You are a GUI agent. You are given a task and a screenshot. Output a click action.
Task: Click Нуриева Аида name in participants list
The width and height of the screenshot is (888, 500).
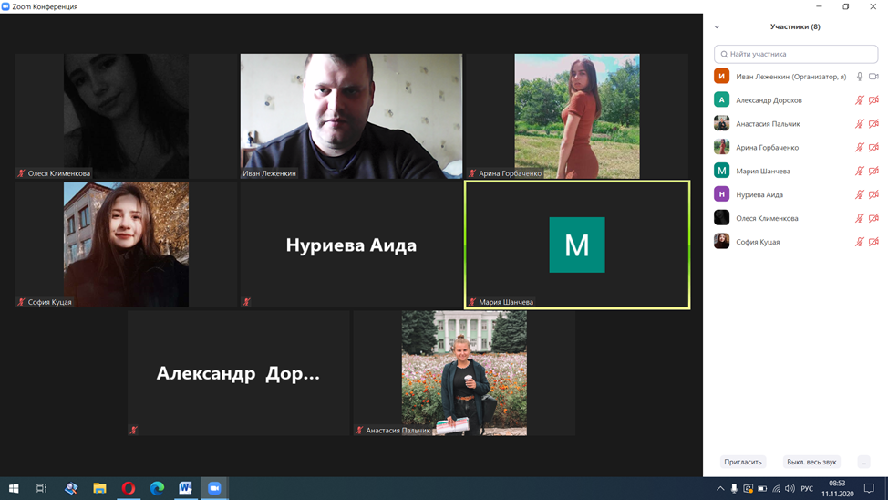pyautogui.click(x=759, y=194)
